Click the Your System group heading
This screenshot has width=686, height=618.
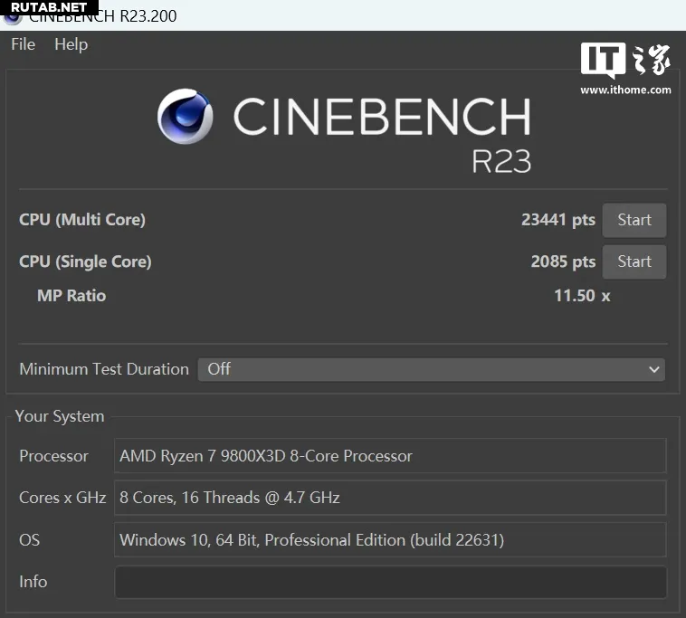point(60,416)
